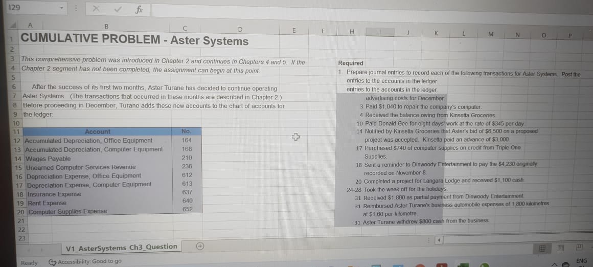The height and width of the screenshot is (267, 593).
Task: Click the fx Insert Function icon
Action: [139, 11]
